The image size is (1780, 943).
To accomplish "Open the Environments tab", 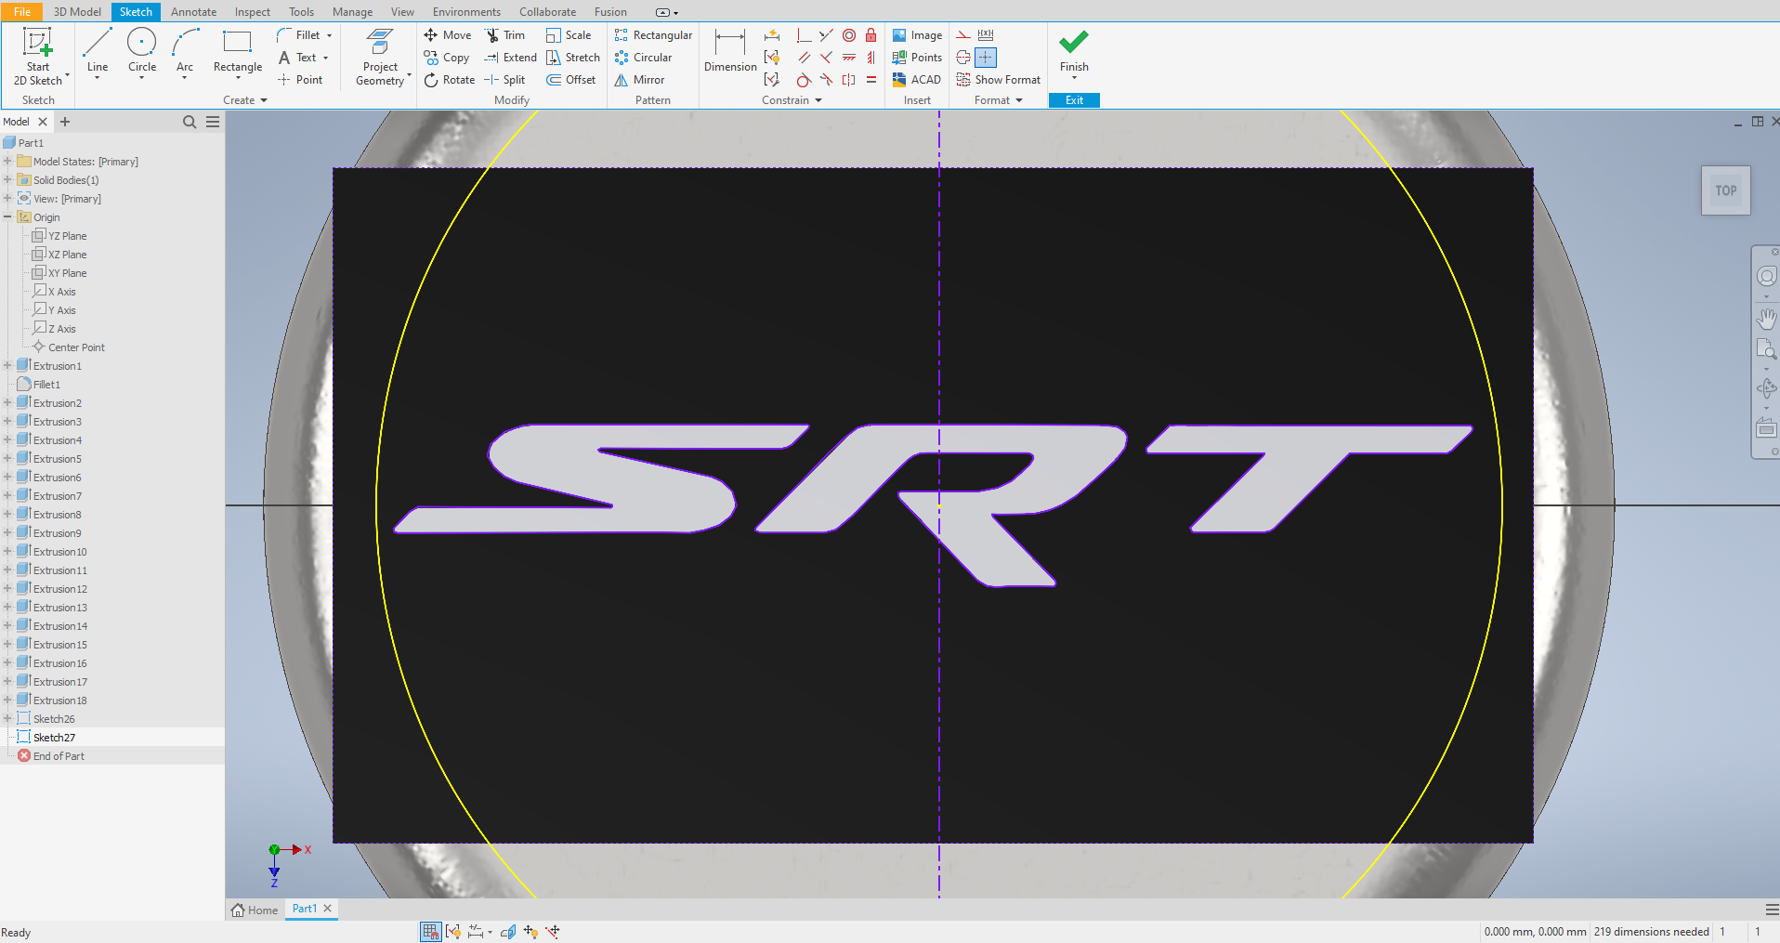I will point(466,11).
